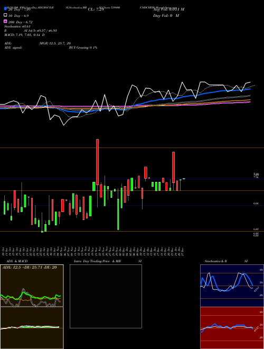This screenshot has width=264, height=349.
Task: Open the MACD lower sub-panel
Action: click(x=32, y=328)
